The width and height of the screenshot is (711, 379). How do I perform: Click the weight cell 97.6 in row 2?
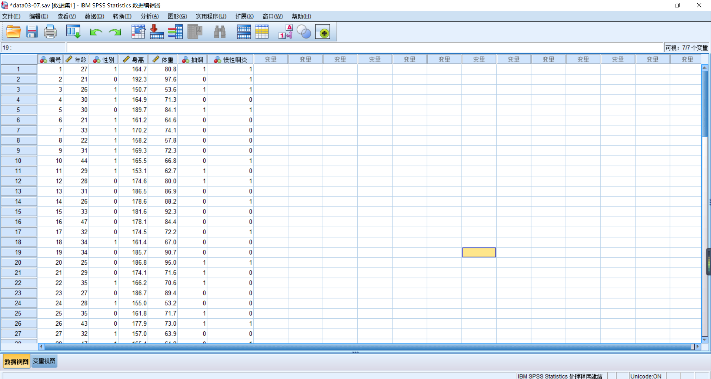pos(163,79)
